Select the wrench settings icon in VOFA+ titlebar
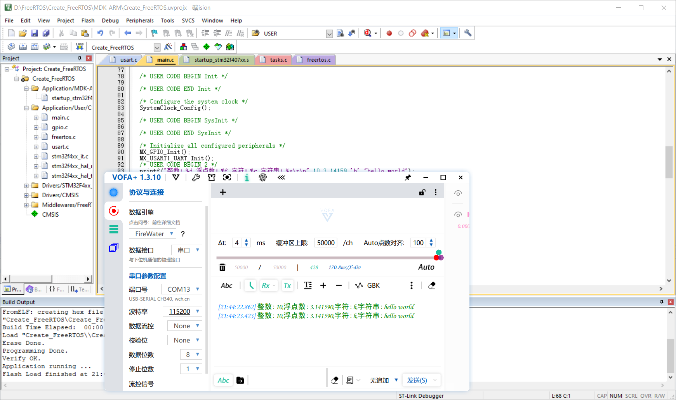The image size is (676, 400). 196,177
